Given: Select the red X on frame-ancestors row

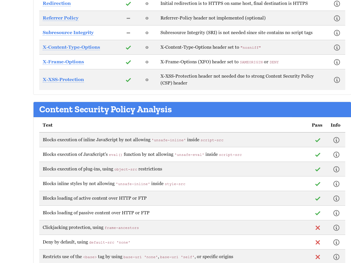Looking at the screenshot, I should 317,227.
